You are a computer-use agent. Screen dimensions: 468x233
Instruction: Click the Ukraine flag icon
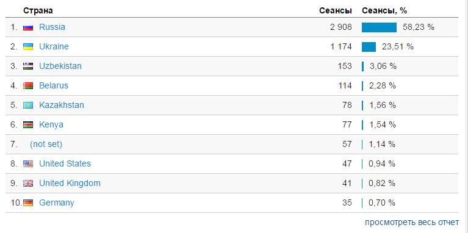point(28,47)
